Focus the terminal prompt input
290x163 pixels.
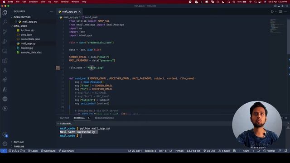click(81, 136)
